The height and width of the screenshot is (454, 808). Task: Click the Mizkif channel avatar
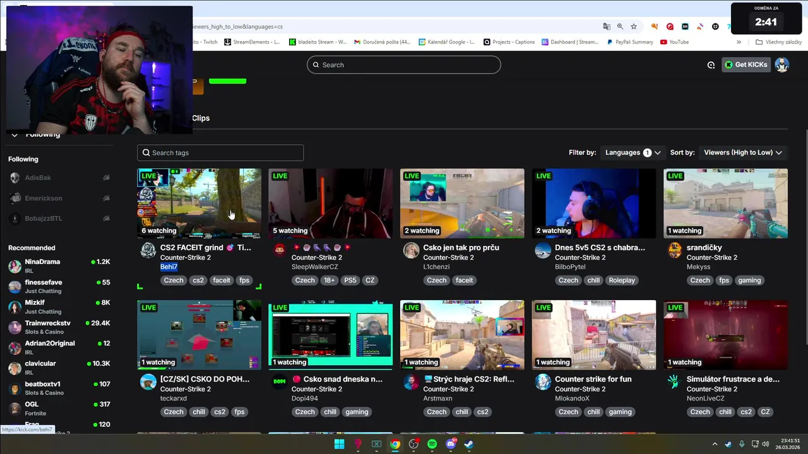15,307
